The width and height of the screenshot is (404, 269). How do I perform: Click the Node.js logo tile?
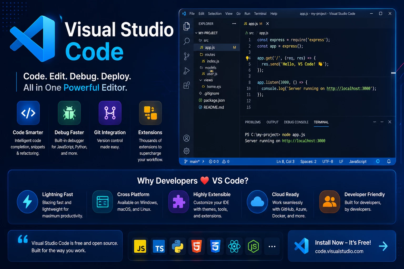253,246
